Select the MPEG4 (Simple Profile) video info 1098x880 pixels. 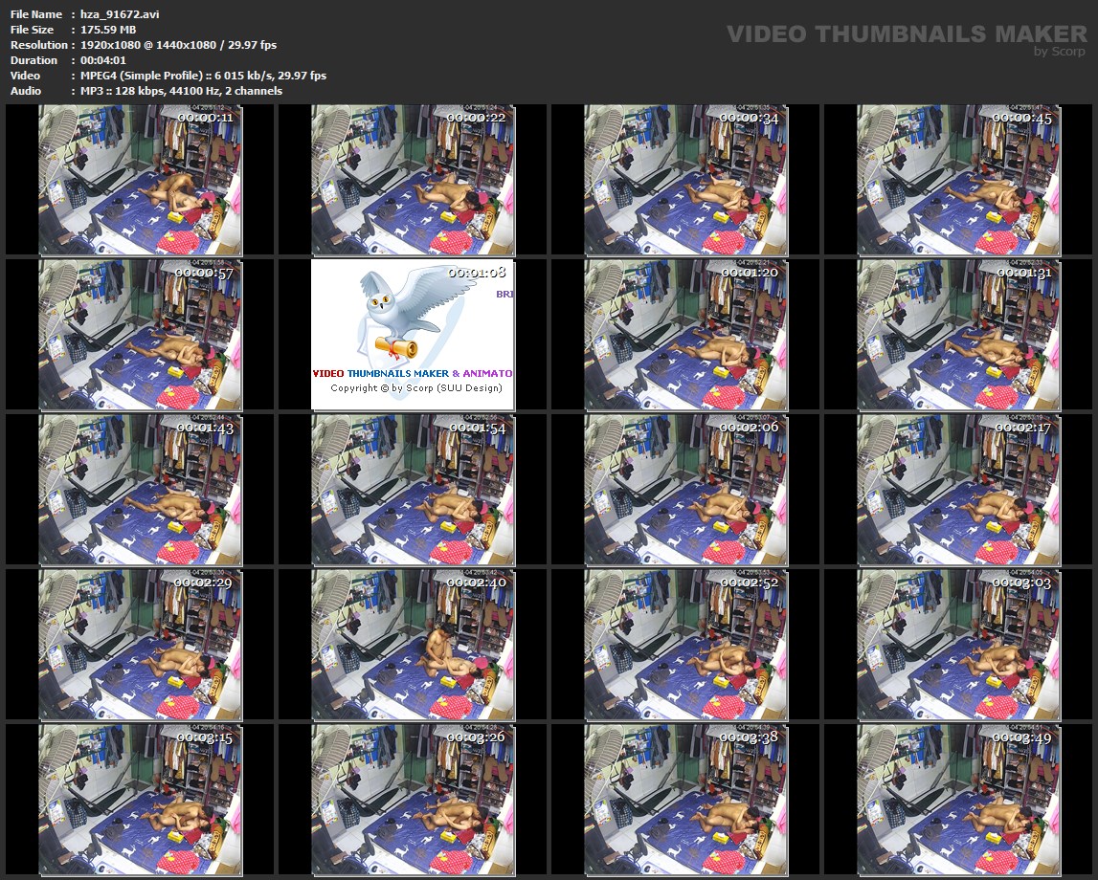[203, 76]
